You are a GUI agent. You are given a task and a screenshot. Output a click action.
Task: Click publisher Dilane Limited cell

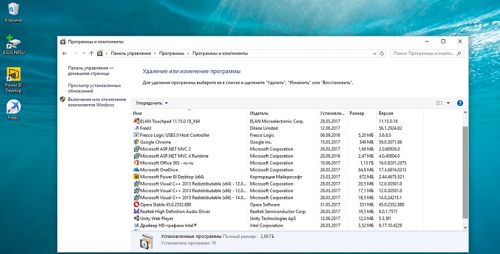point(264,128)
